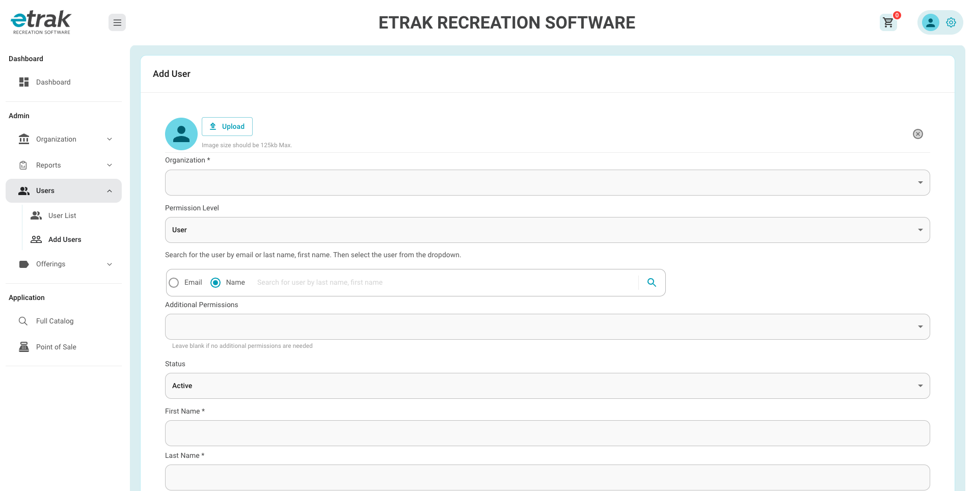
Task: Click the "Image size should be 125kb Max." note
Action: click(x=247, y=145)
